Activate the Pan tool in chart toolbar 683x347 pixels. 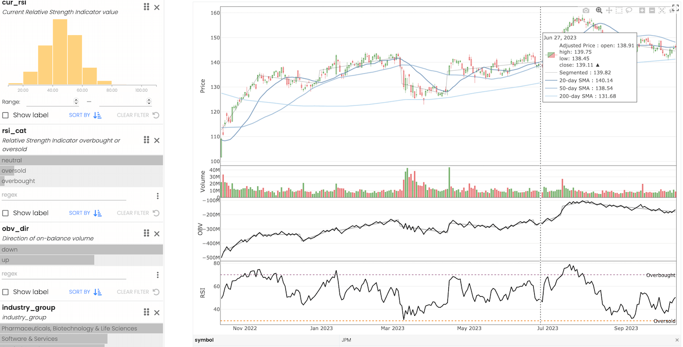click(609, 10)
